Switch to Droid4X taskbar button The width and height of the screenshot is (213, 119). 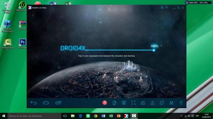click(x=126, y=116)
